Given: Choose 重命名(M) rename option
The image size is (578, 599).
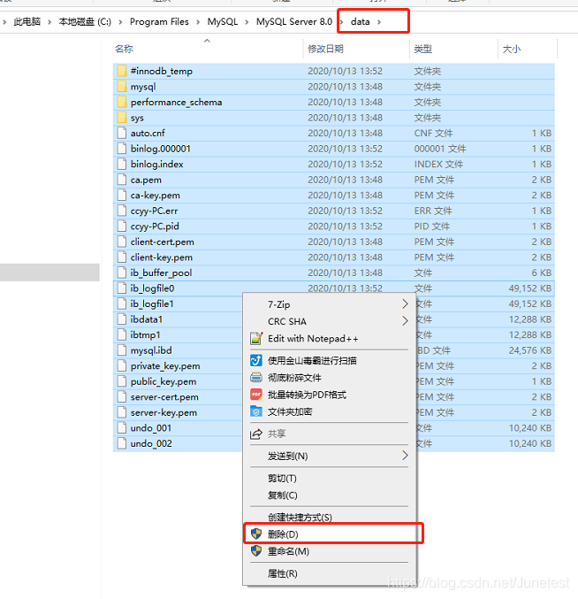Looking at the screenshot, I should click(x=330, y=551).
